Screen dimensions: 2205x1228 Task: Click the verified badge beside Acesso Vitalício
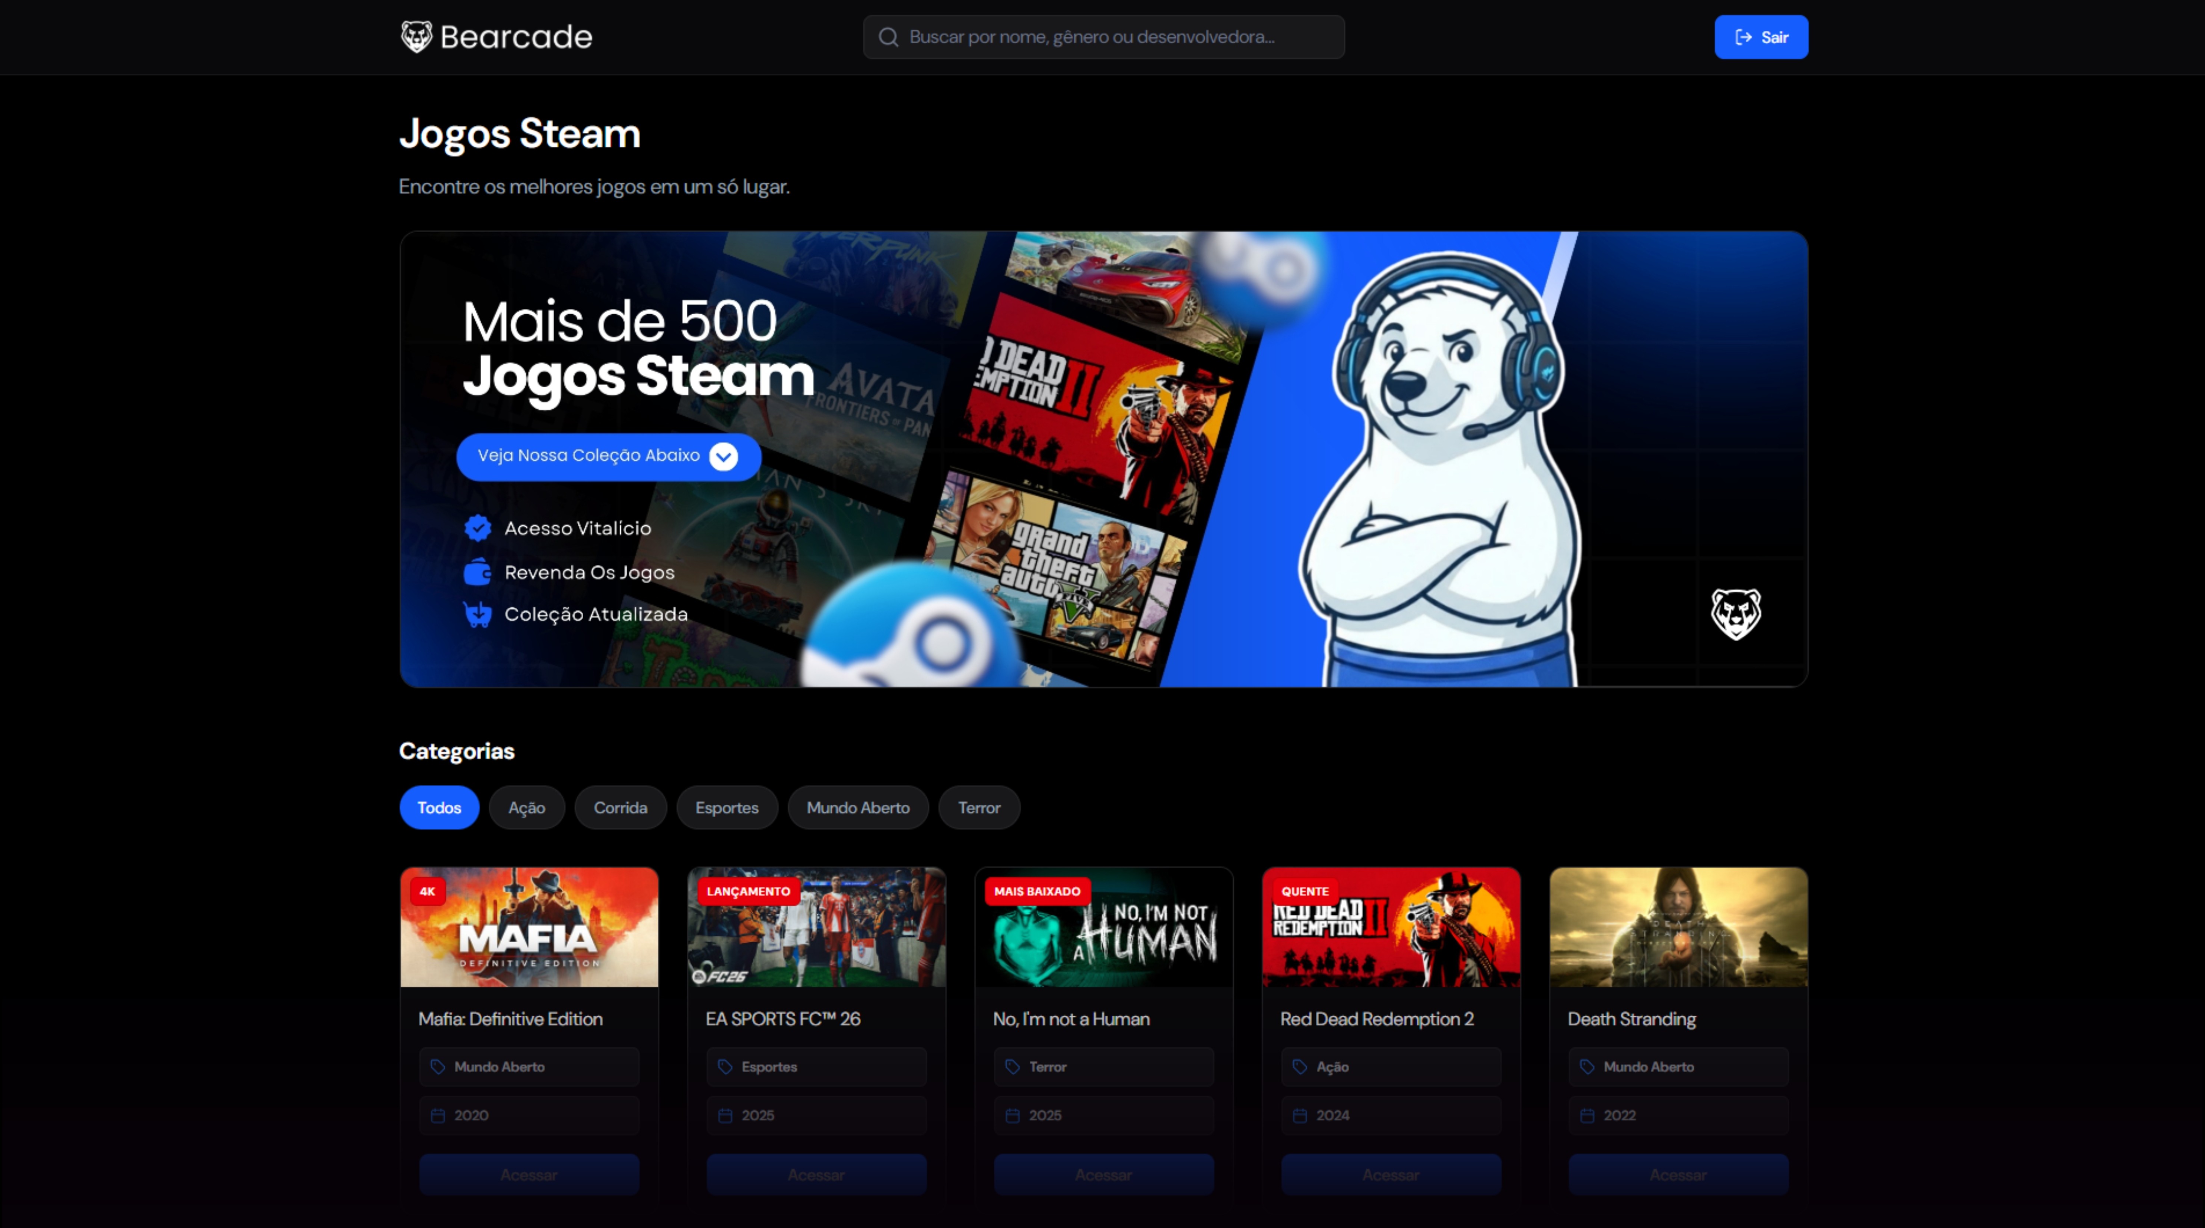pyautogui.click(x=478, y=528)
